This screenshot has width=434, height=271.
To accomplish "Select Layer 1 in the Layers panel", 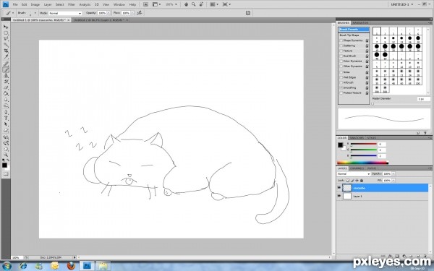I will [x=382, y=196].
